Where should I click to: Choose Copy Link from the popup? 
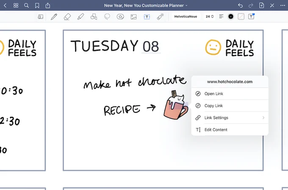230,106
